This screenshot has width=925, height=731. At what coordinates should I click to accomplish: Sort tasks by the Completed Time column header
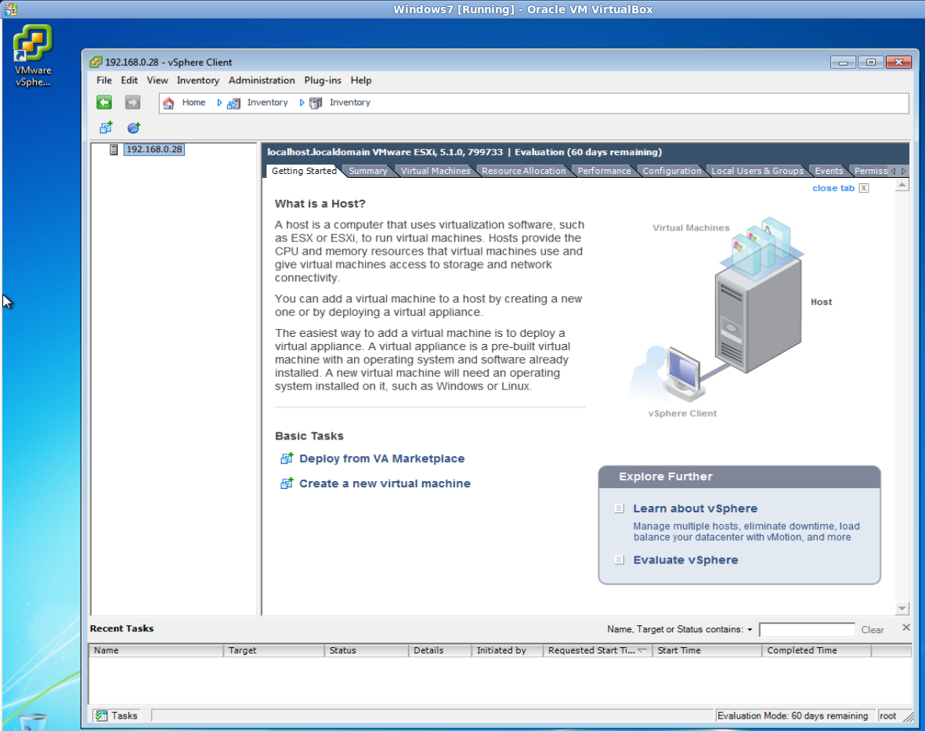coord(816,650)
